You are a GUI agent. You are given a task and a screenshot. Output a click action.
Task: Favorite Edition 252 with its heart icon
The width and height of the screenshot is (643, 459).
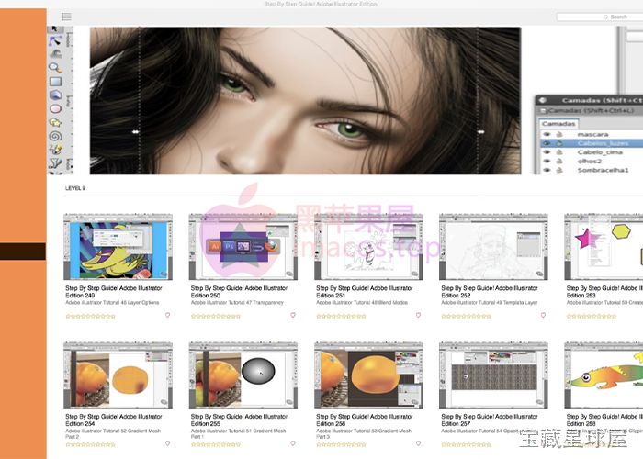pos(543,315)
